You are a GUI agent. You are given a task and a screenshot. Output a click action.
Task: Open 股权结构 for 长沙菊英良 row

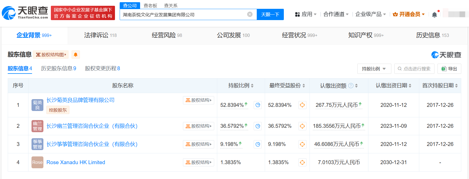[x=198, y=100]
